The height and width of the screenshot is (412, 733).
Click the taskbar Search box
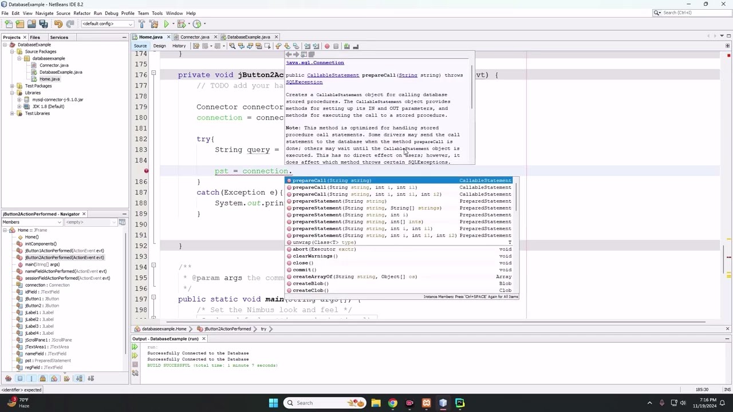pyautogui.click(x=325, y=403)
